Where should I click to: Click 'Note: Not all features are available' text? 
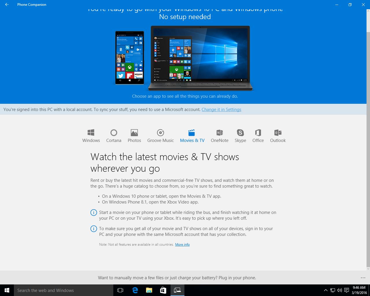(136, 245)
